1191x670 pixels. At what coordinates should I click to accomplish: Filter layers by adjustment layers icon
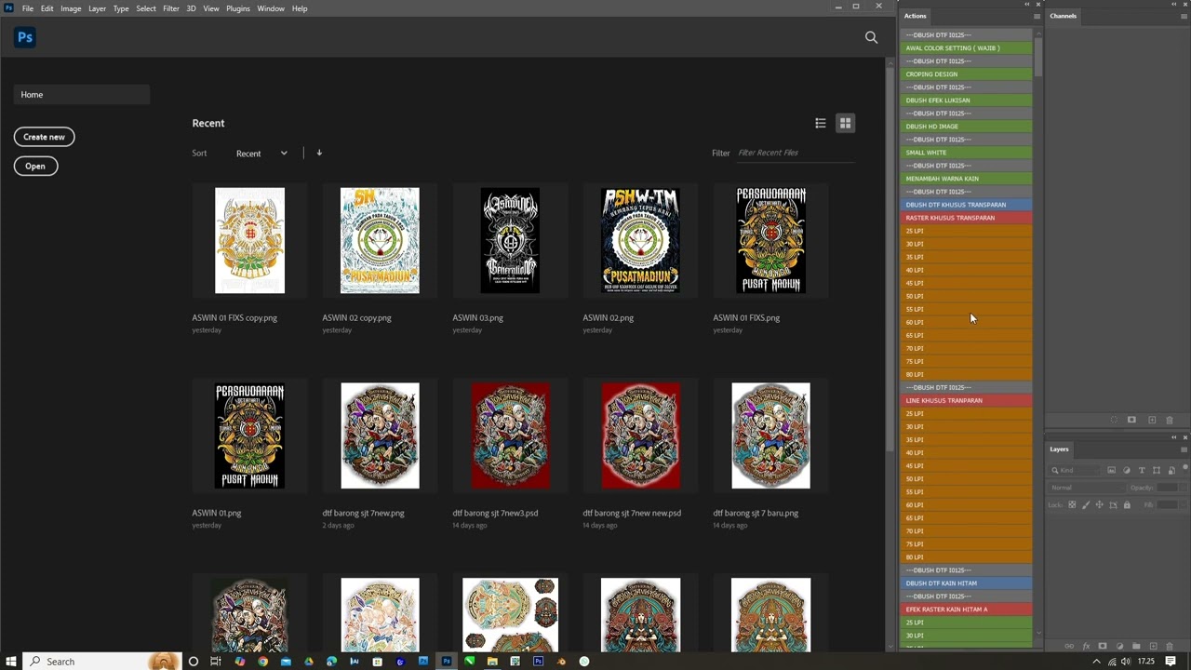1127,470
